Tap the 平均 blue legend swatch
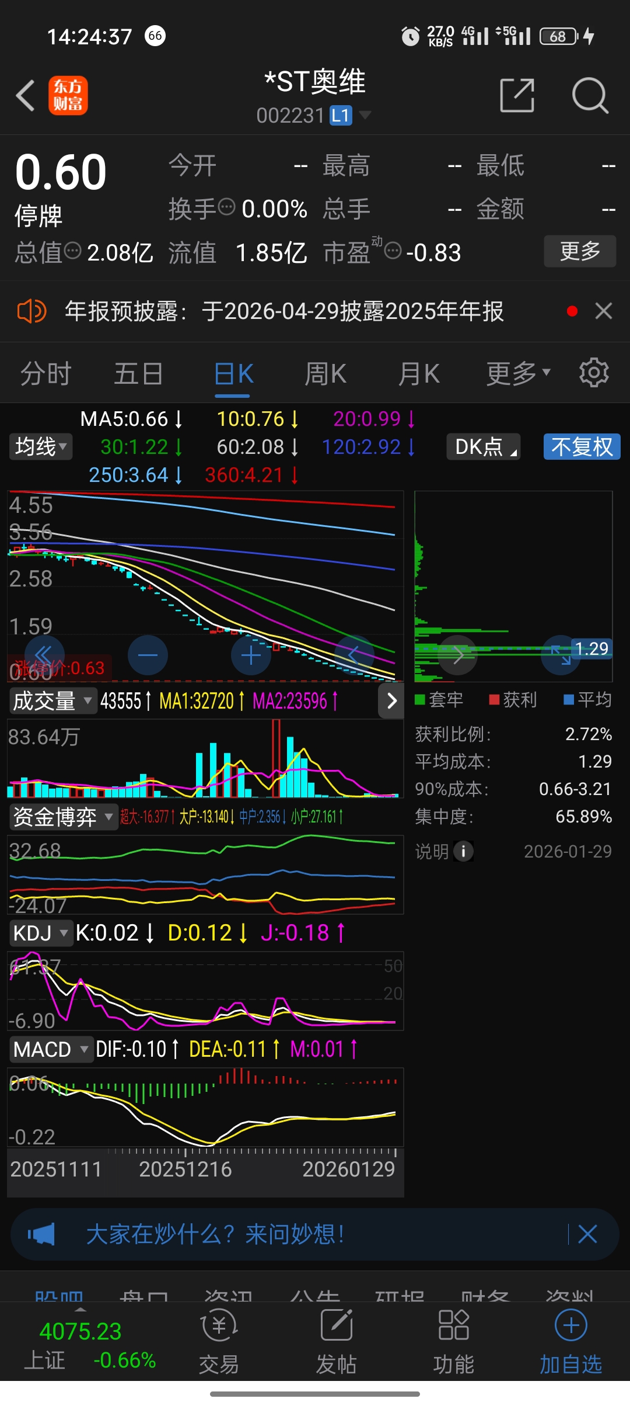 [569, 700]
